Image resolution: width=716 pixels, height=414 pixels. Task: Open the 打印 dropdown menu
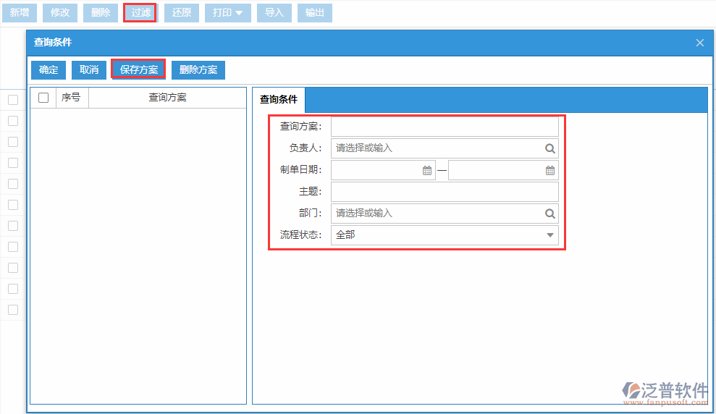[228, 13]
